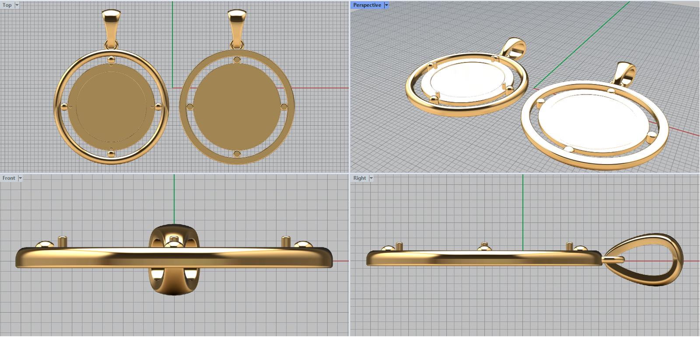
Task: Select left pendant's bail in Top view
Action: pos(111,25)
